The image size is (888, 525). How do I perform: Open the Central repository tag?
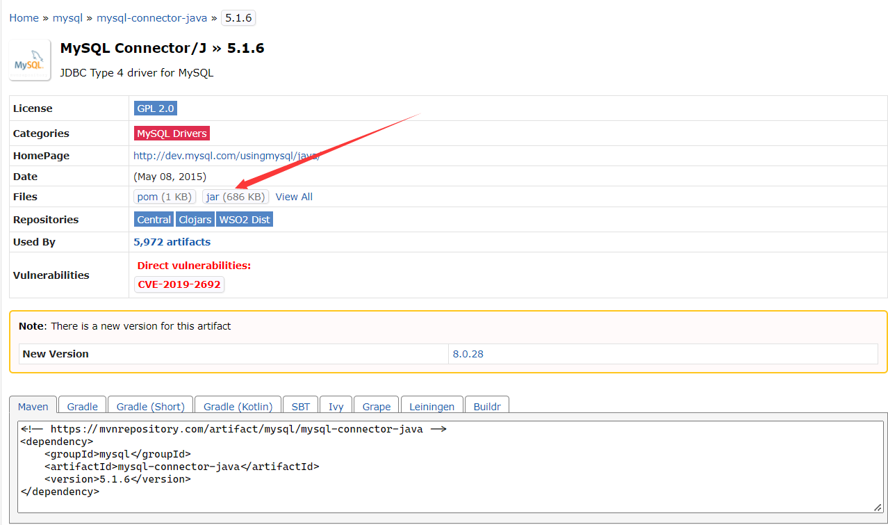point(154,220)
